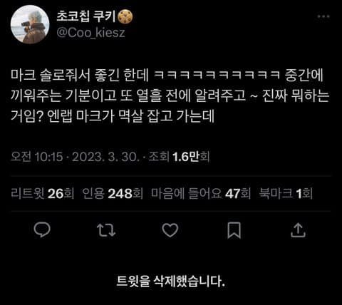
Task: Like the tweet with the heart icon
Action: pos(170,230)
